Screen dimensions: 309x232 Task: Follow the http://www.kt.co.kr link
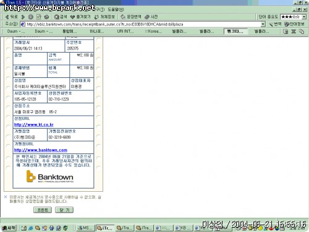[x=34, y=124]
